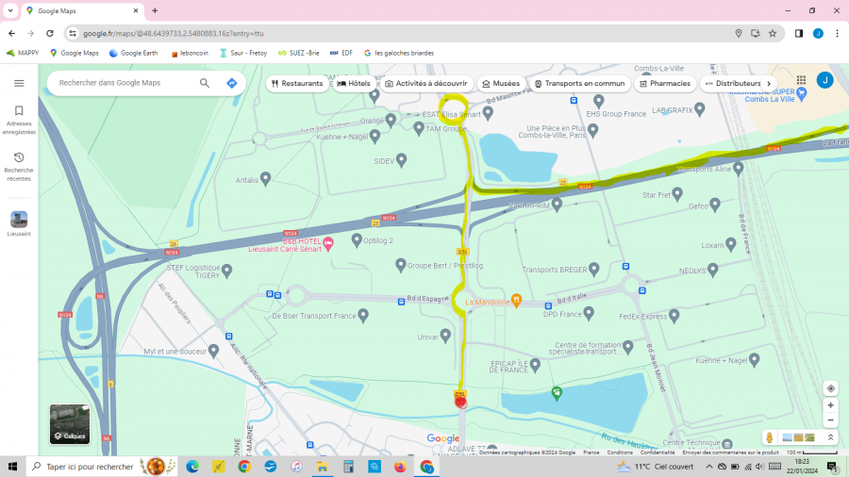Open the Google Maps hamburger menu
The width and height of the screenshot is (849, 477).
(x=19, y=83)
